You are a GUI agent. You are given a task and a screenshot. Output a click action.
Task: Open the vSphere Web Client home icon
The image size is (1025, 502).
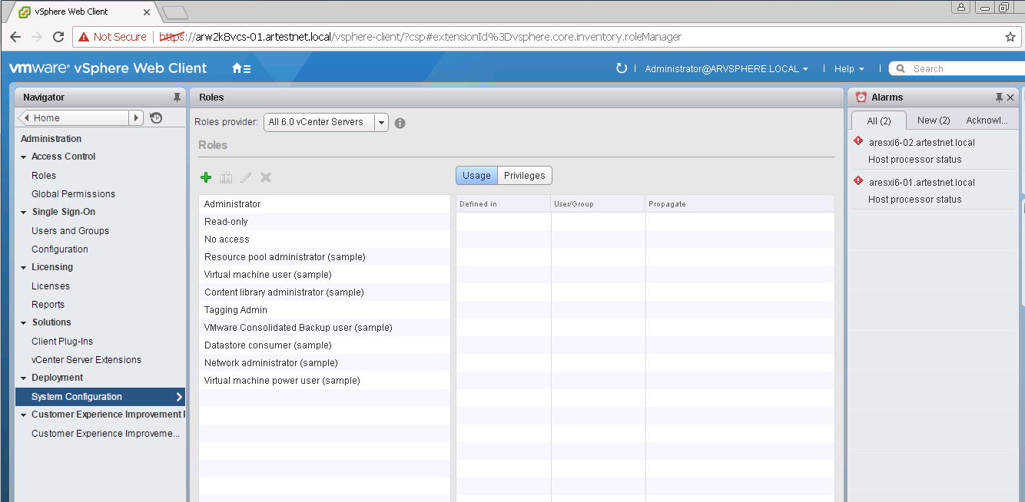tap(235, 68)
